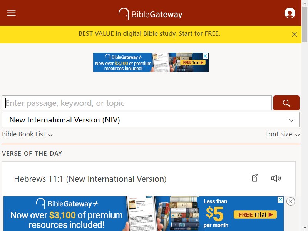The height and width of the screenshot is (231, 308).
Task: Open Hebrews 11:1 verse reference
Action: click(x=90, y=179)
